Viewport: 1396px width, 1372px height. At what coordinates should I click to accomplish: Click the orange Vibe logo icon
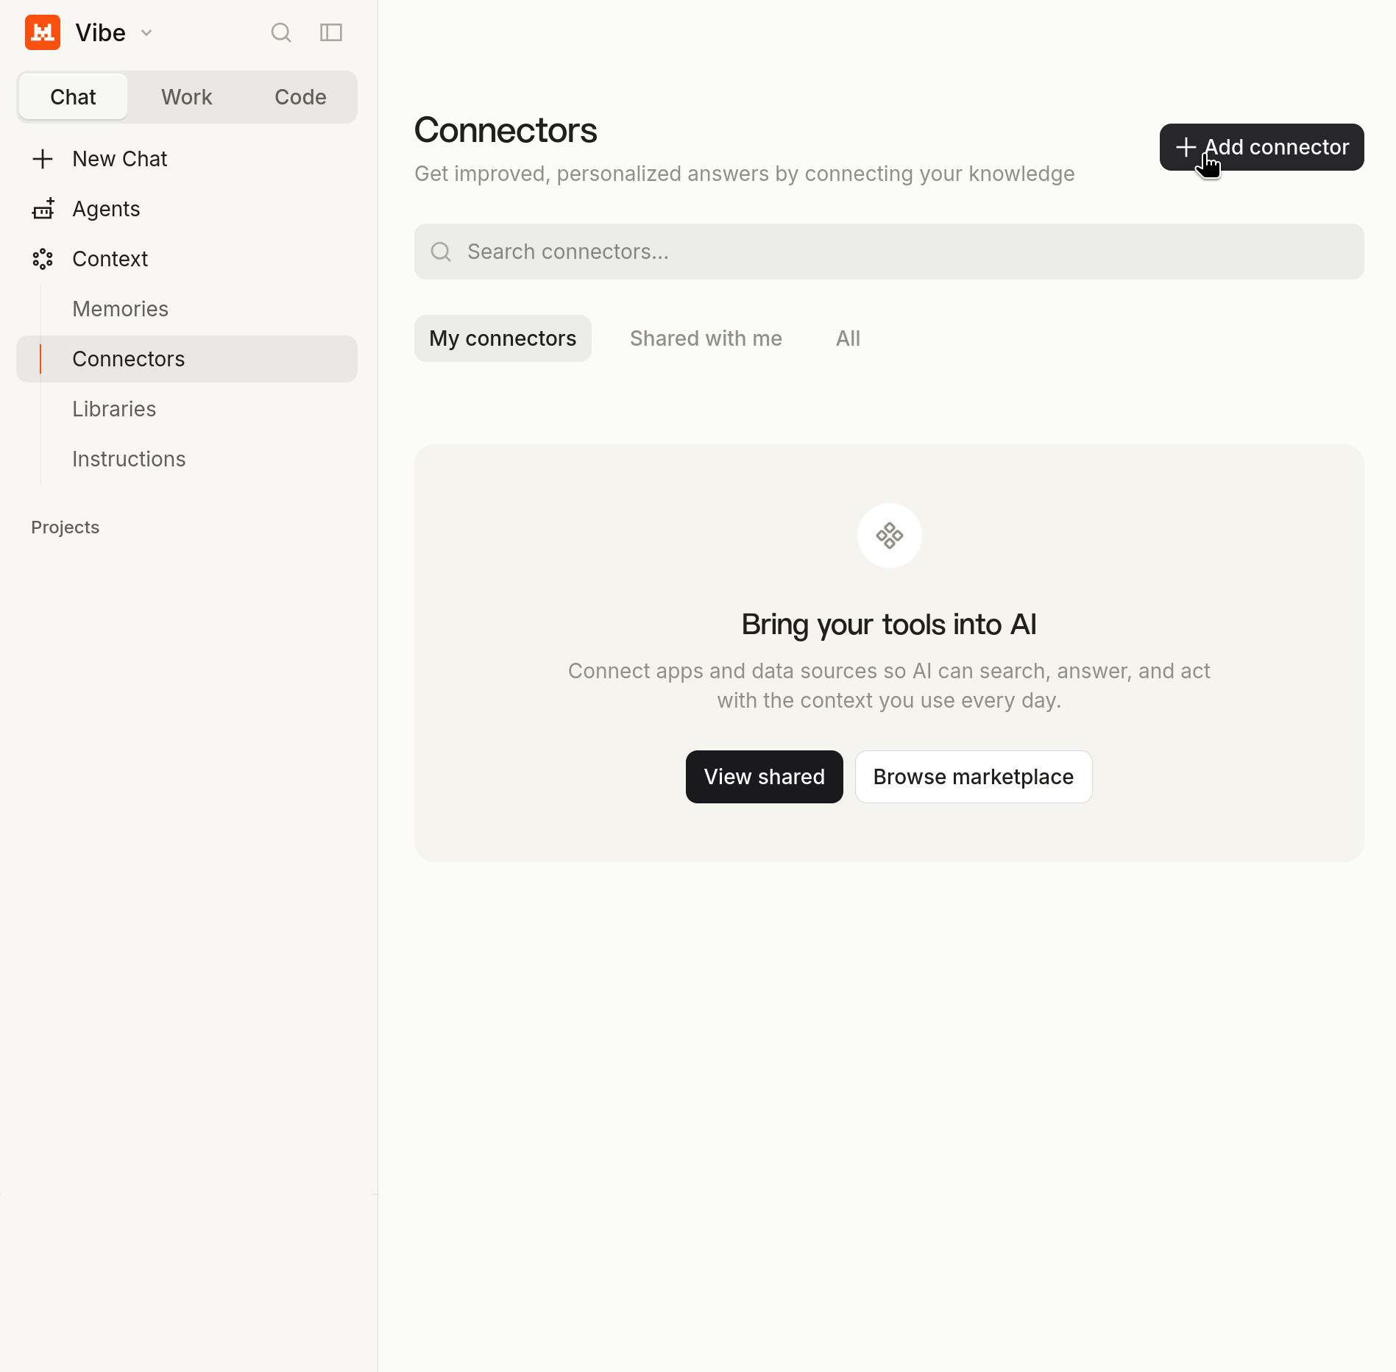pyautogui.click(x=43, y=32)
